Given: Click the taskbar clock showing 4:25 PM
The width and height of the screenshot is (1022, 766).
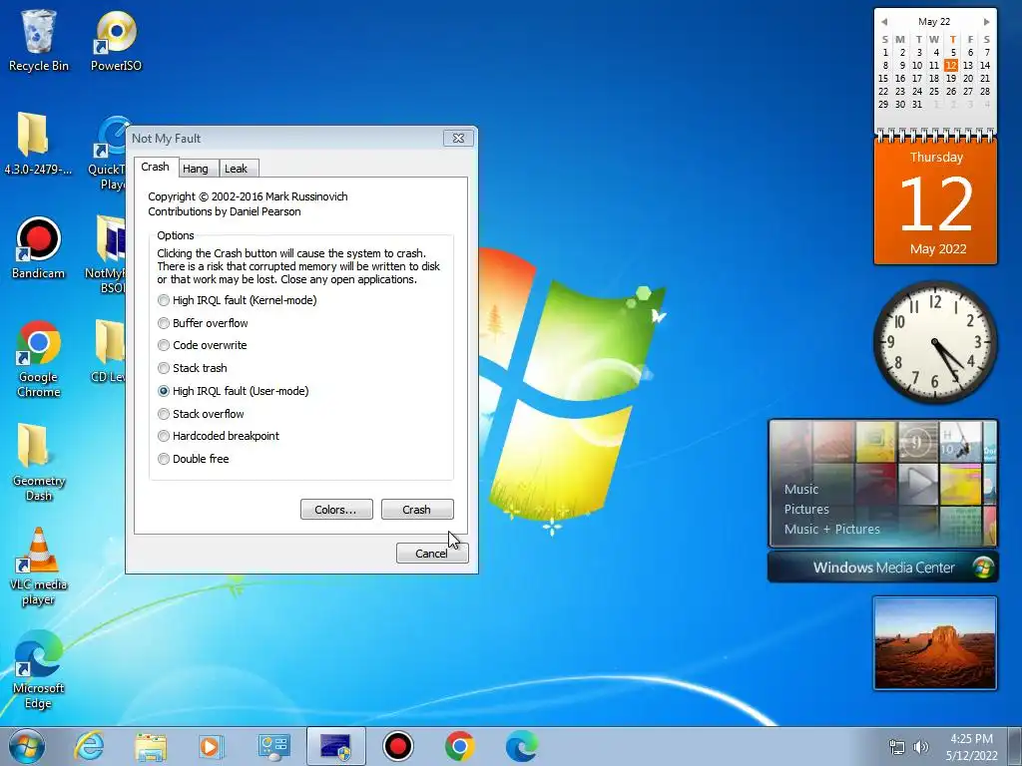Looking at the screenshot, I should click(971, 746).
